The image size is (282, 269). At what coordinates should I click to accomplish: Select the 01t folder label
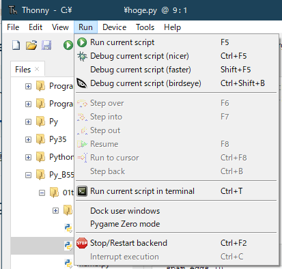coord(68,193)
